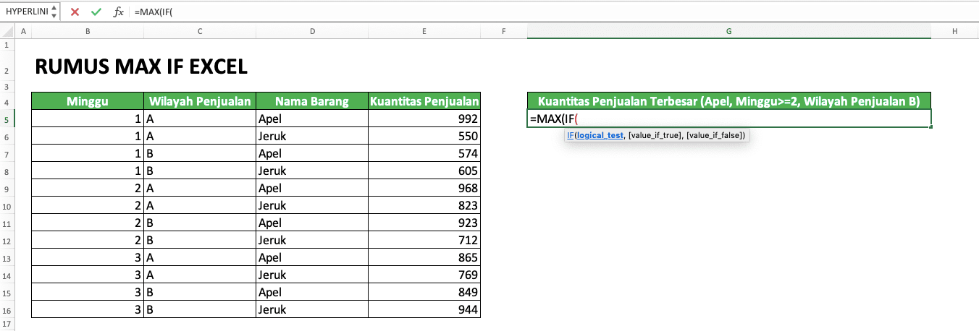This screenshot has height=331, width=979.
Task: Open Insert Function via the fx icon
Action: pos(118,12)
